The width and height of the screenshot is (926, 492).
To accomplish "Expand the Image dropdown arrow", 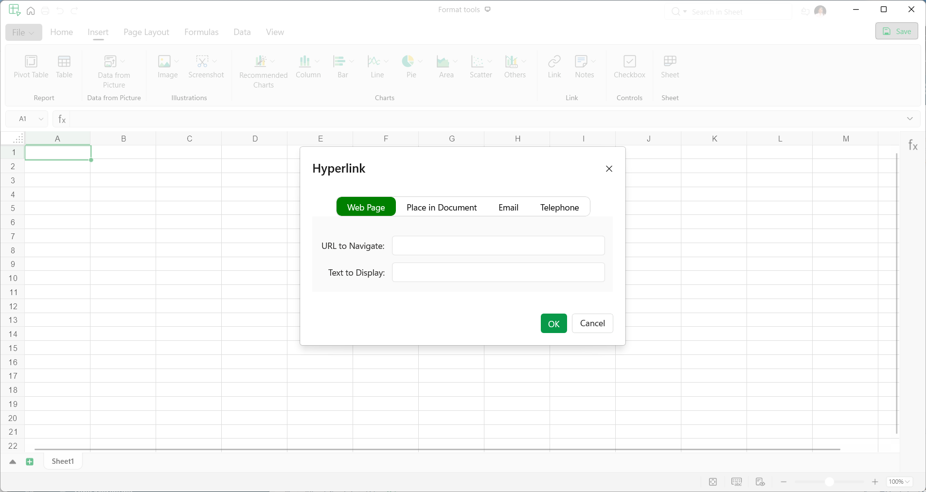I will [177, 61].
